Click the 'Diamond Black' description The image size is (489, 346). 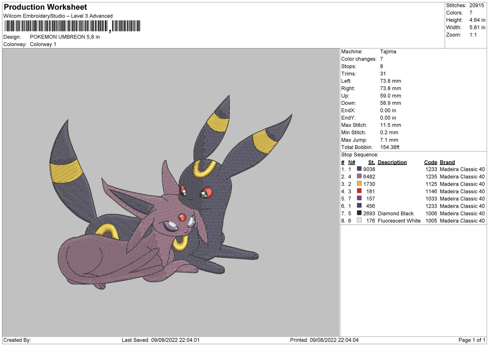pyautogui.click(x=396, y=213)
